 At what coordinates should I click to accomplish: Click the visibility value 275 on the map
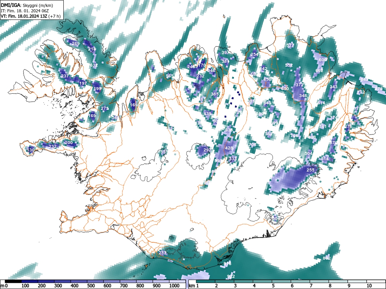coord(105,108)
